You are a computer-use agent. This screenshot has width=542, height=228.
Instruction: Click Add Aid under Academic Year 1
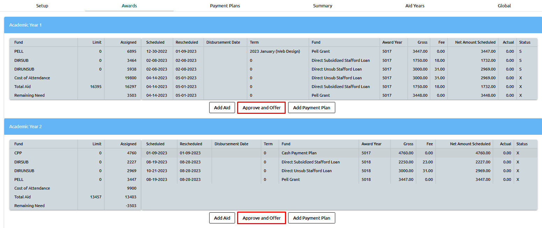[222, 108]
